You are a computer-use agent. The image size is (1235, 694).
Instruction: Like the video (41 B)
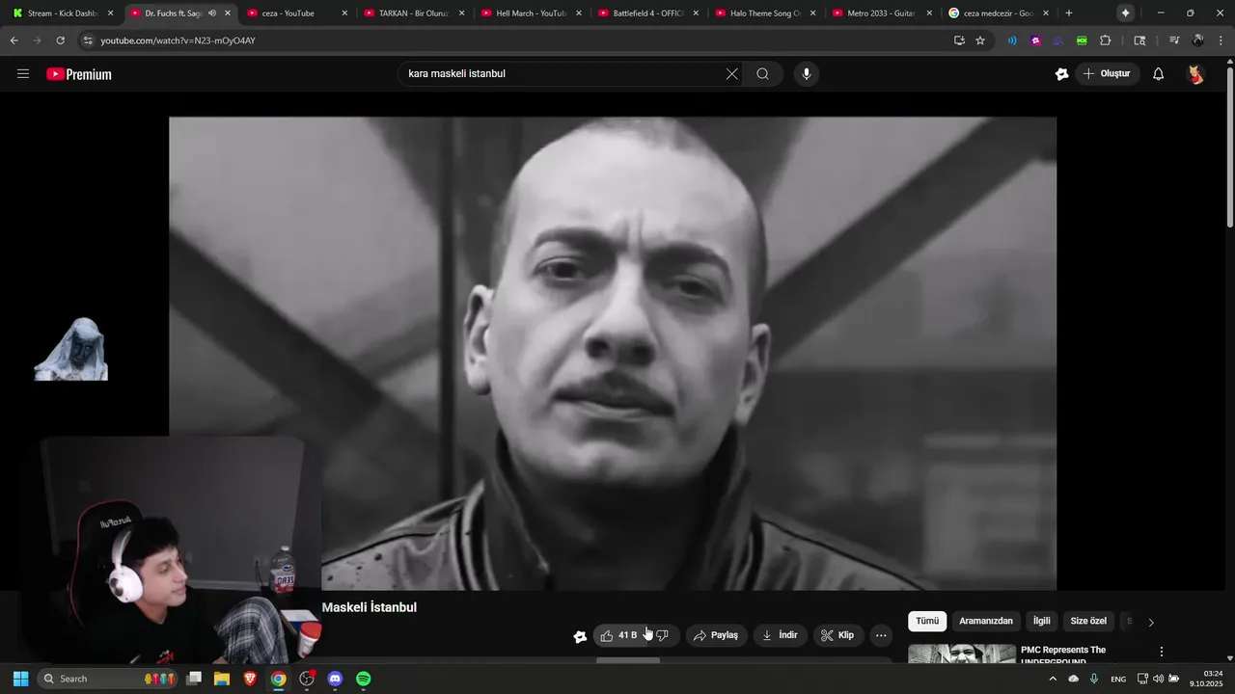(618, 635)
